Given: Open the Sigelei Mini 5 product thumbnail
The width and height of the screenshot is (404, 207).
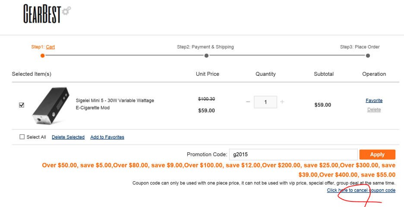Looking at the screenshot, I should click(51, 105).
